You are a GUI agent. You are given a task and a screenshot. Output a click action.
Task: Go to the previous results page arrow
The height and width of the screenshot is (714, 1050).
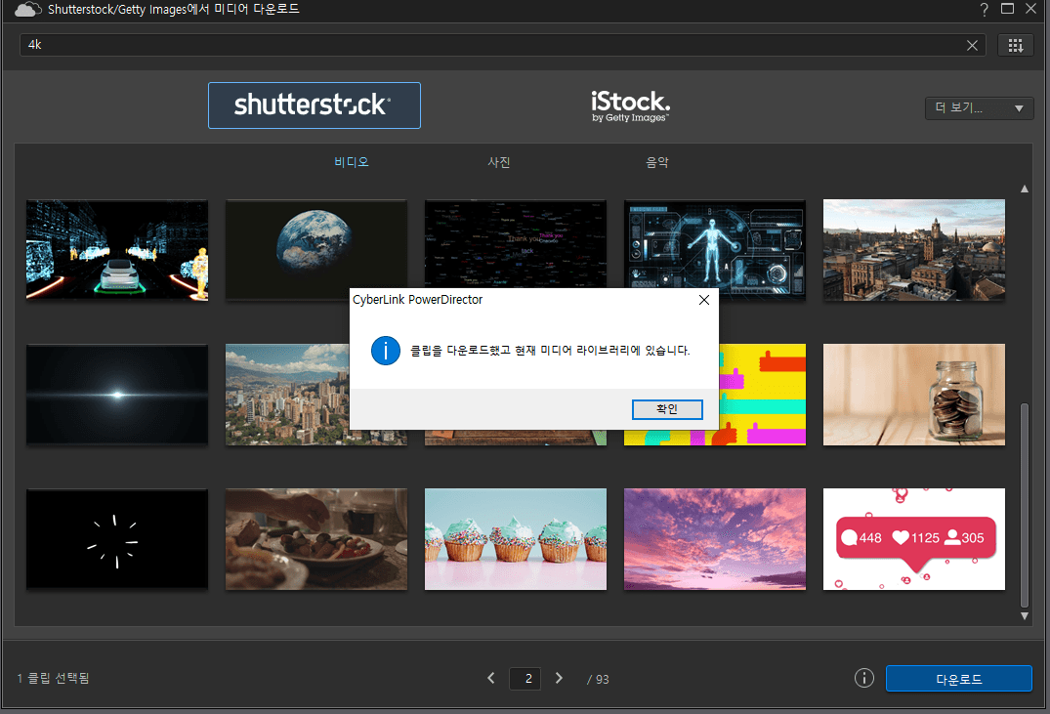[x=491, y=678]
